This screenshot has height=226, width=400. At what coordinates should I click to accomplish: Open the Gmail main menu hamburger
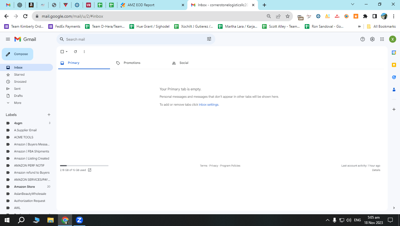(8, 39)
